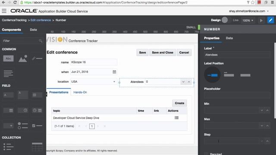
Task: Select the list collection component
Action: (x=8, y=147)
